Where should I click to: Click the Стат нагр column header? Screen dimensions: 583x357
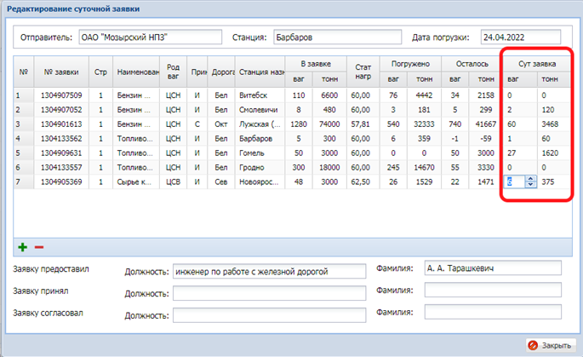coord(363,72)
